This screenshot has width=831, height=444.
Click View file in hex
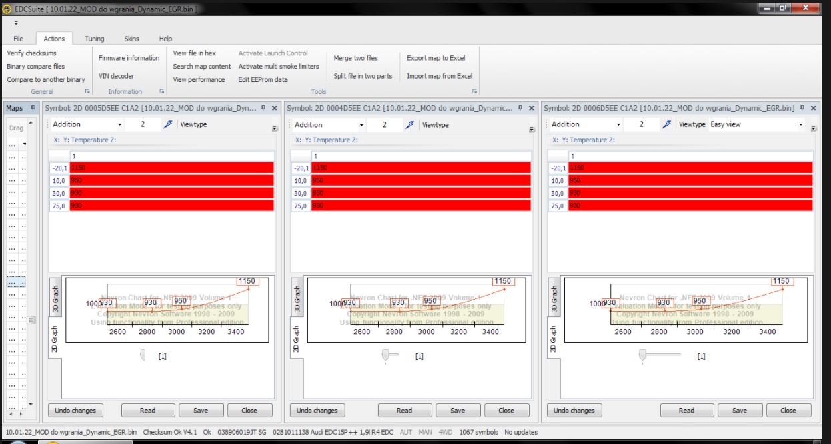(x=195, y=53)
